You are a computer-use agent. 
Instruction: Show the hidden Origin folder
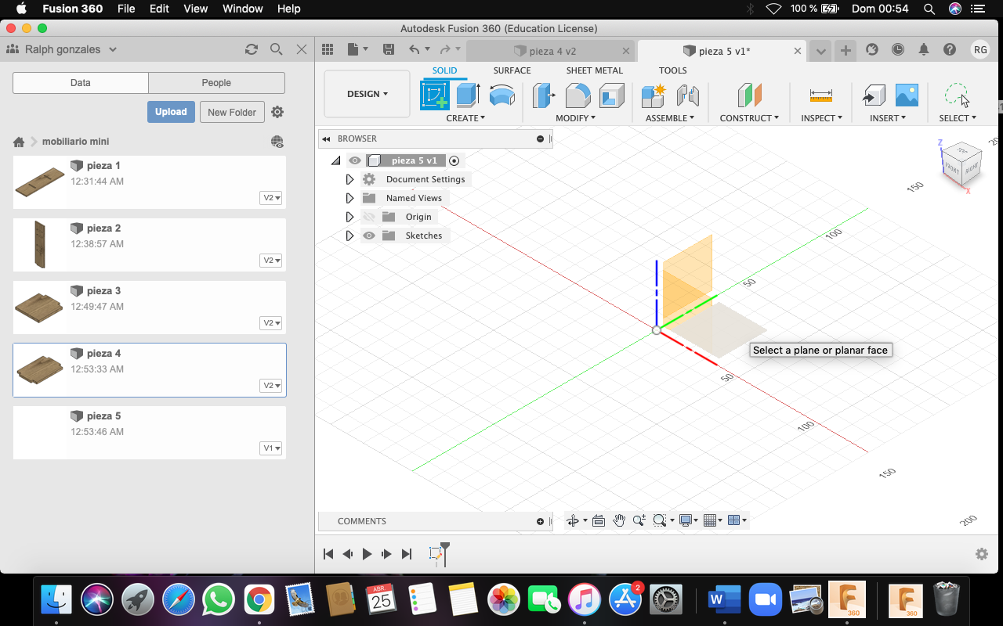[x=368, y=217]
